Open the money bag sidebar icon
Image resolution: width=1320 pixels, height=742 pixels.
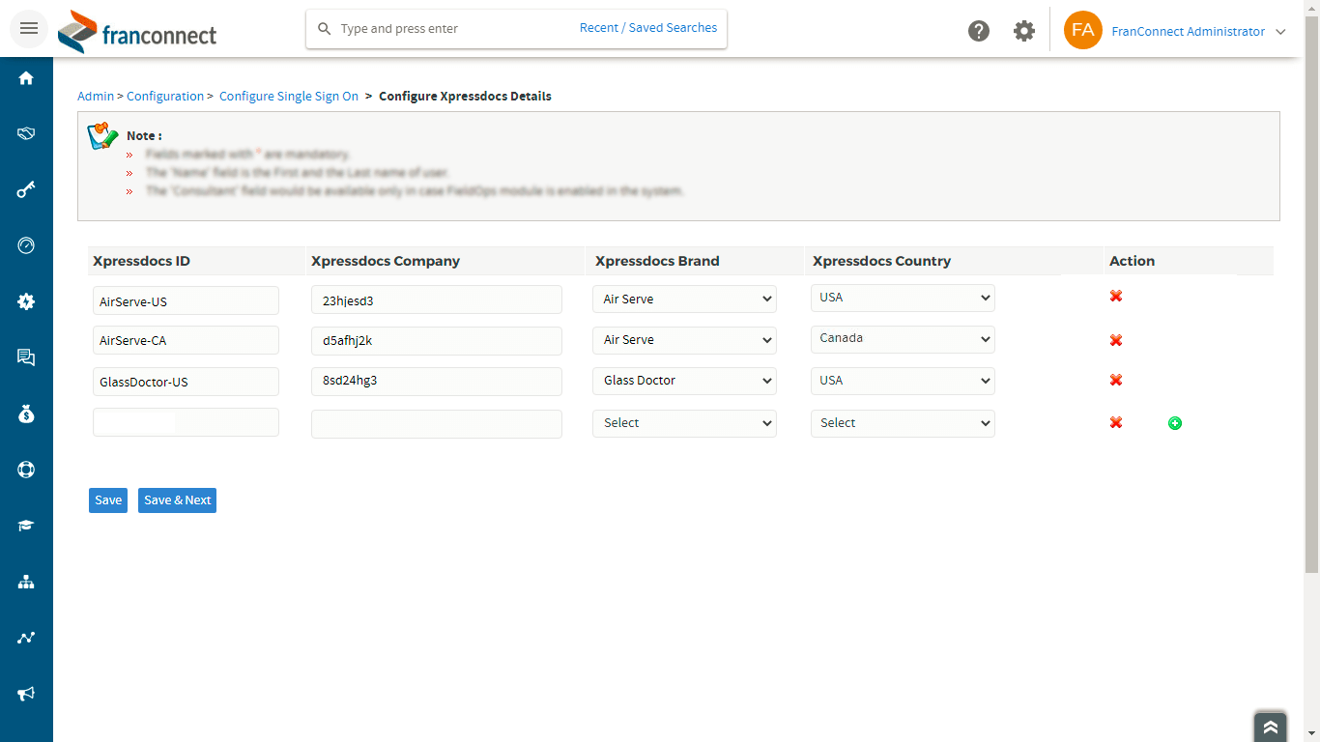click(26, 414)
